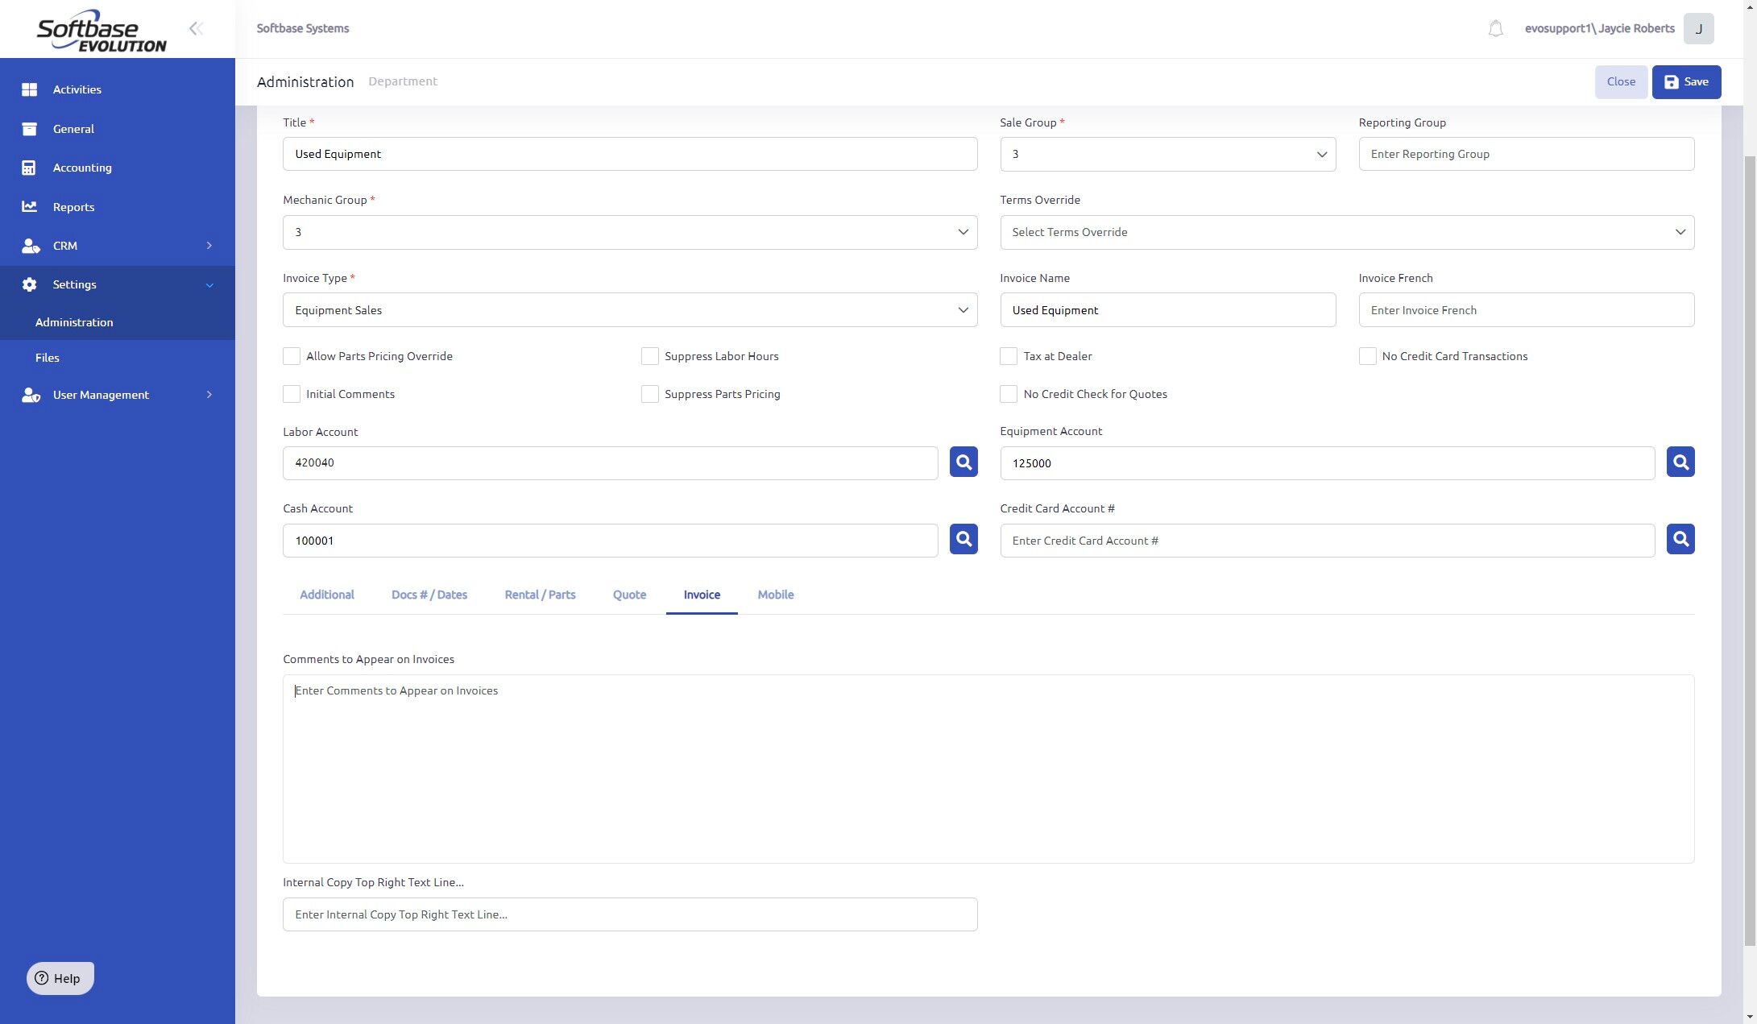Open the Help button
1757x1024 pixels.
point(60,978)
